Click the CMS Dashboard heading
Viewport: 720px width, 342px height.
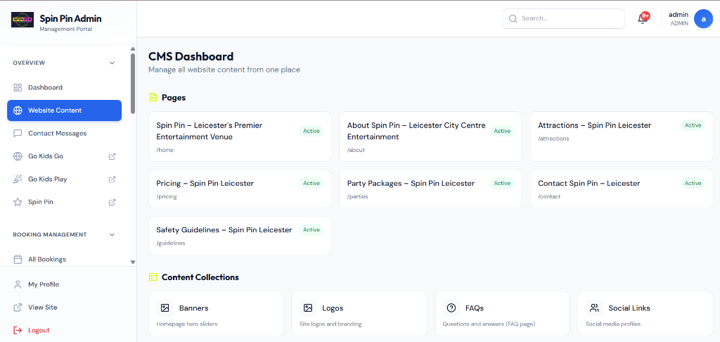(191, 56)
